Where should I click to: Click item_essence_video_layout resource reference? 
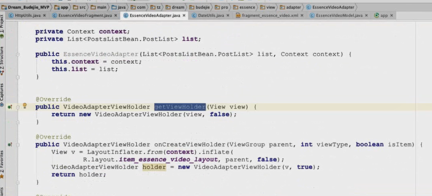[168, 160]
